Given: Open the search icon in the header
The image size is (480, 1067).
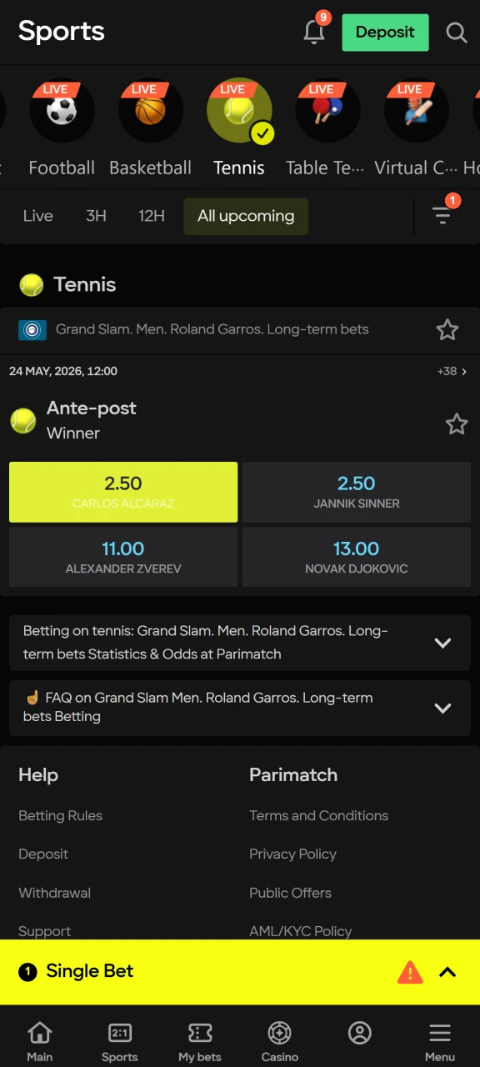Looking at the screenshot, I should 456,33.
